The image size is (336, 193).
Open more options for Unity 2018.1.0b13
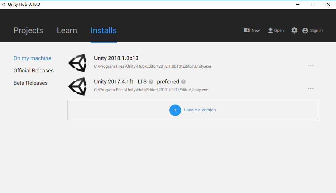[311, 65]
